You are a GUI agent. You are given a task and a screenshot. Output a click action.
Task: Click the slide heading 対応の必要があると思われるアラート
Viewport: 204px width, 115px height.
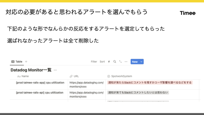76,12
